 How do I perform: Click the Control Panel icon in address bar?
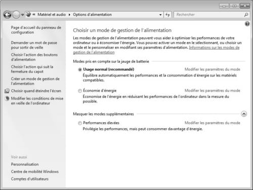click(29, 15)
